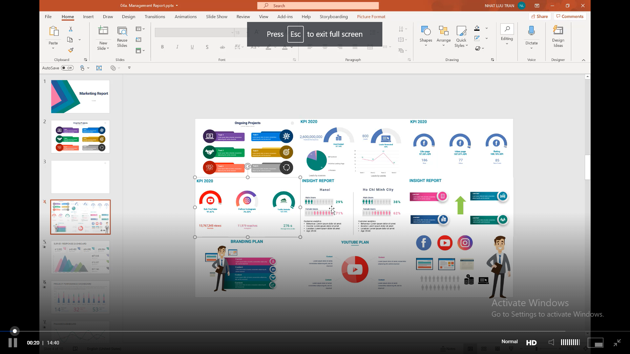Screen dimensions: 630x354
Task: Open the font name combo box
Action: tap(194, 32)
